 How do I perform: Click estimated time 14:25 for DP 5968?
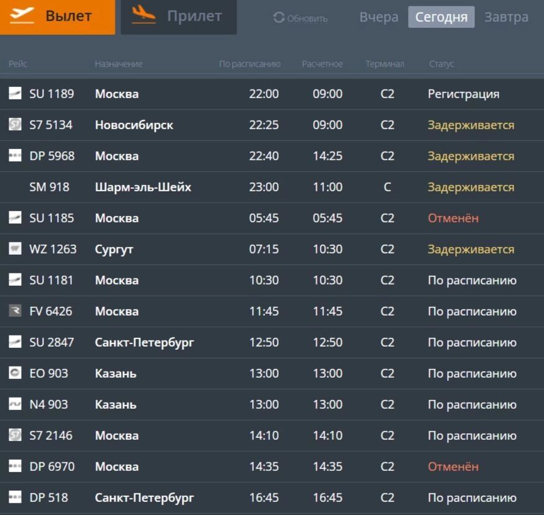327,156
